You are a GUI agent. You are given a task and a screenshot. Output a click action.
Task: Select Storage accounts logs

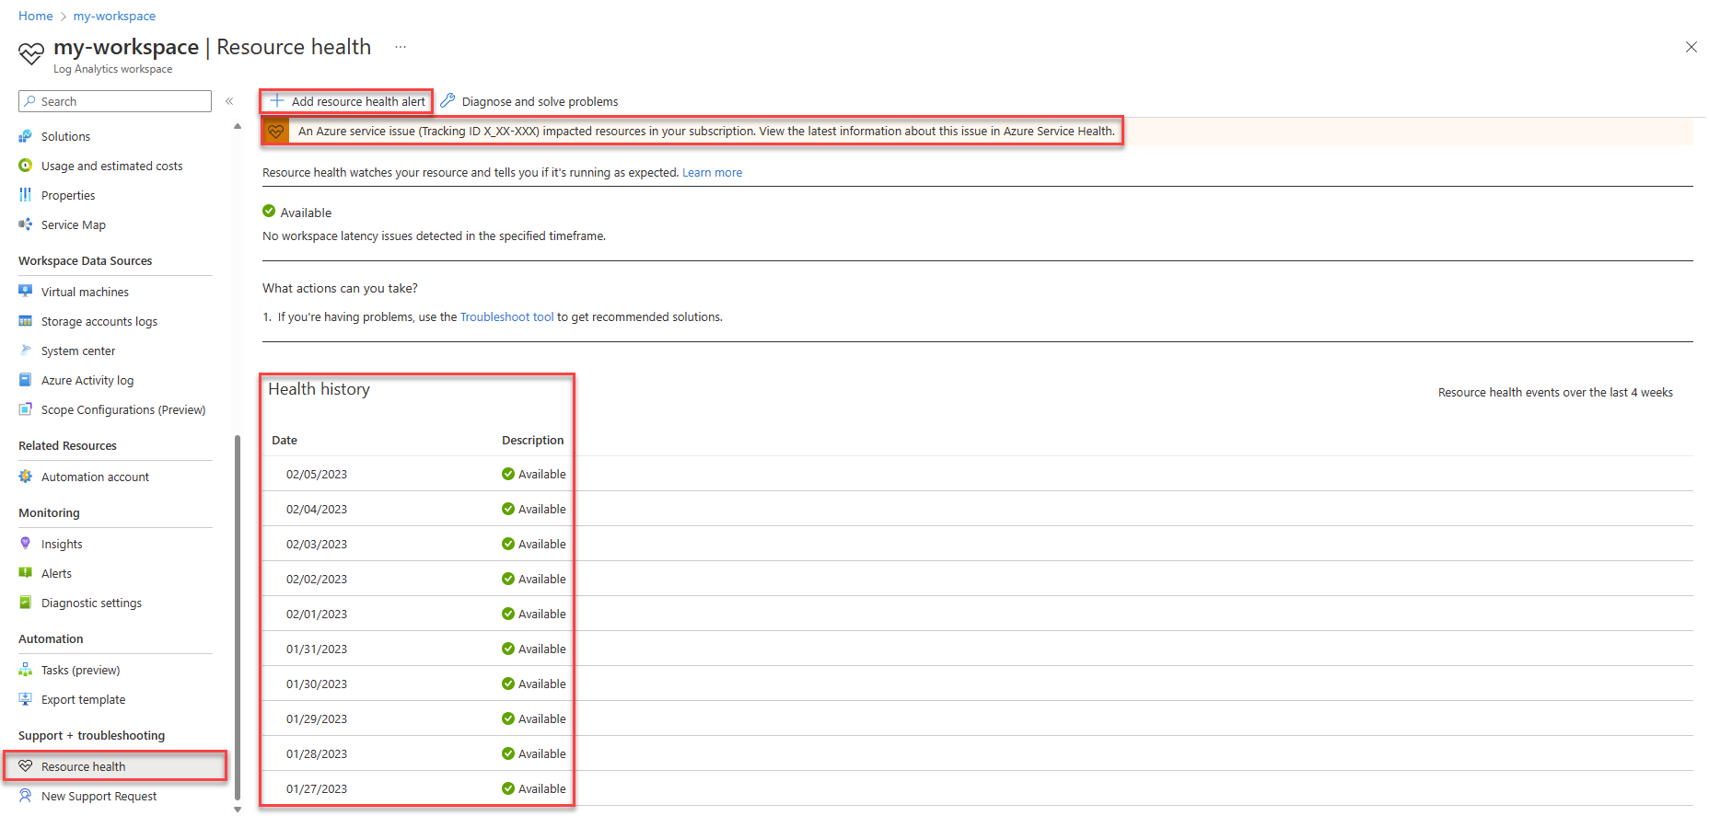coord(99,321)
